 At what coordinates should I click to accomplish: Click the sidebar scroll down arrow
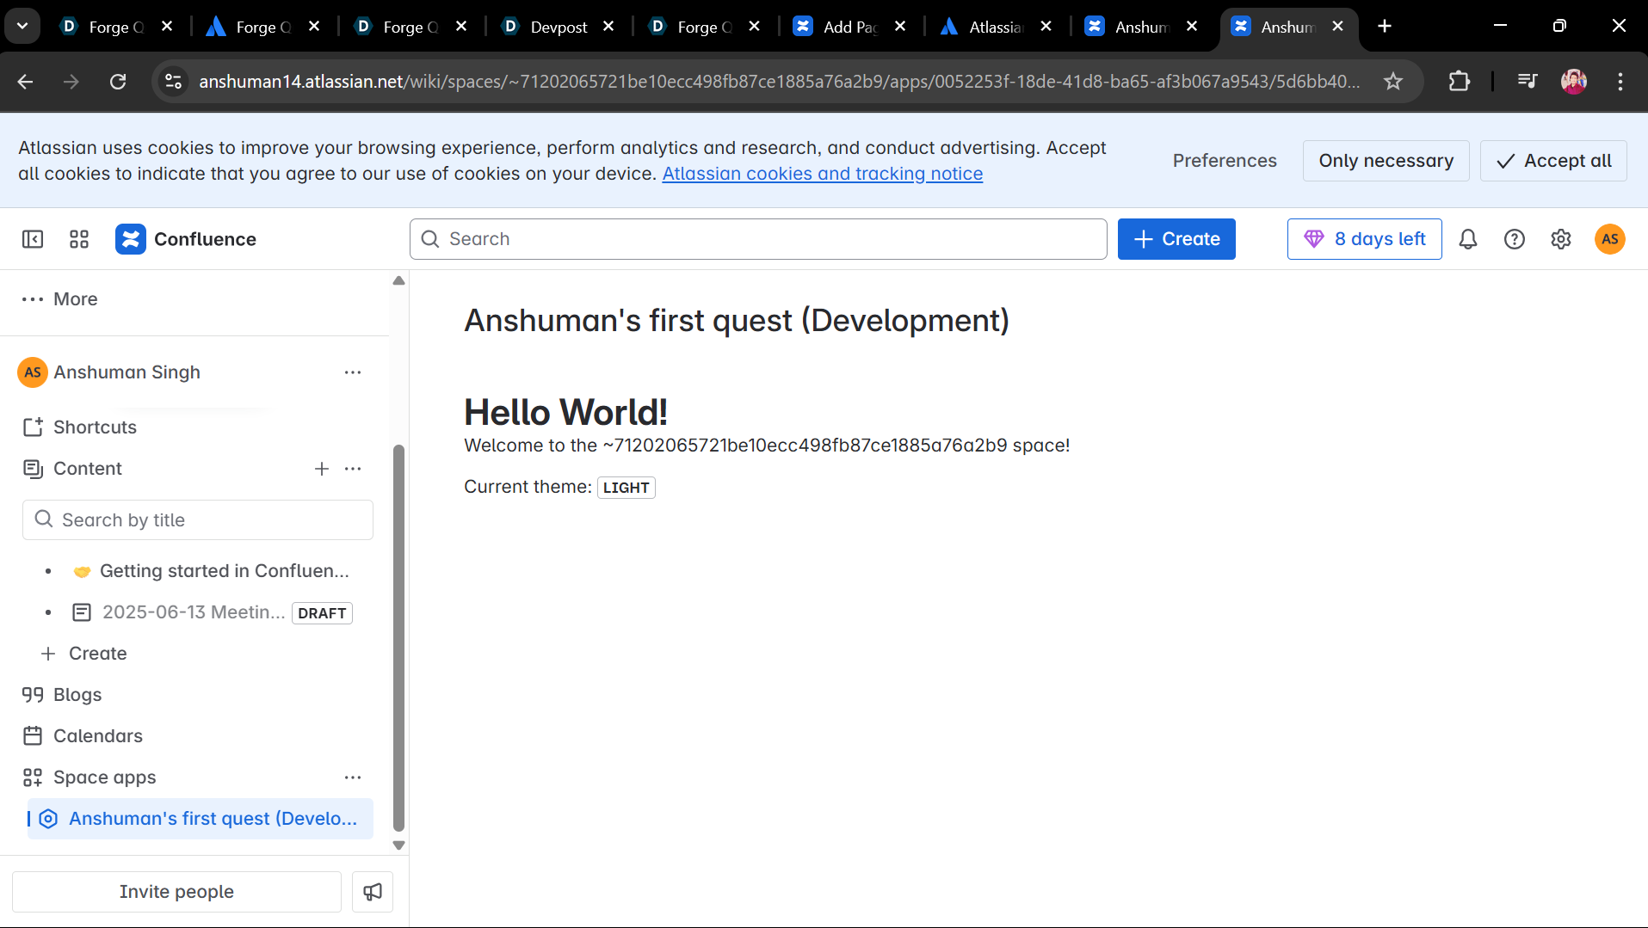click(398, 845)
